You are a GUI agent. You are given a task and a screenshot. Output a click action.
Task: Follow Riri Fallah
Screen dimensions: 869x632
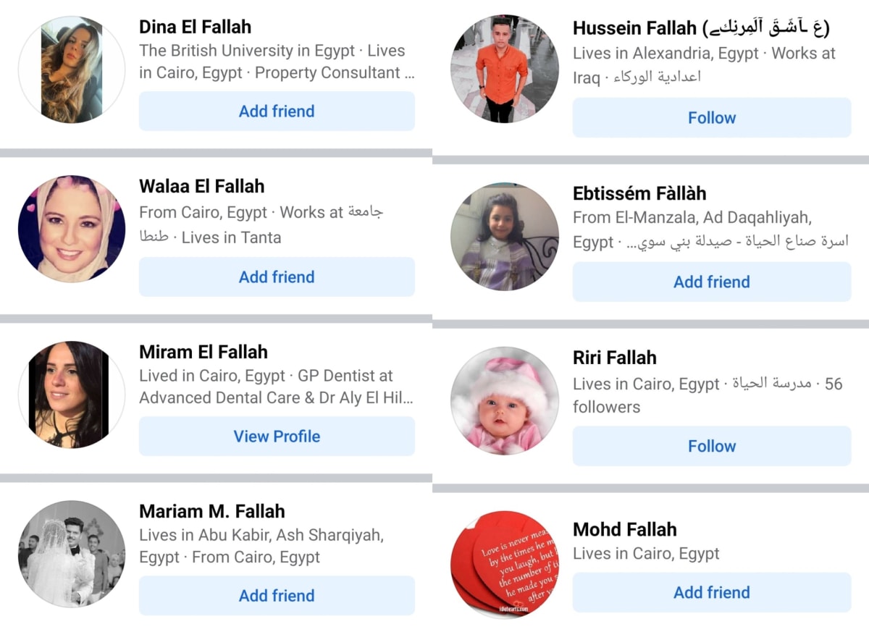(712, 447)
